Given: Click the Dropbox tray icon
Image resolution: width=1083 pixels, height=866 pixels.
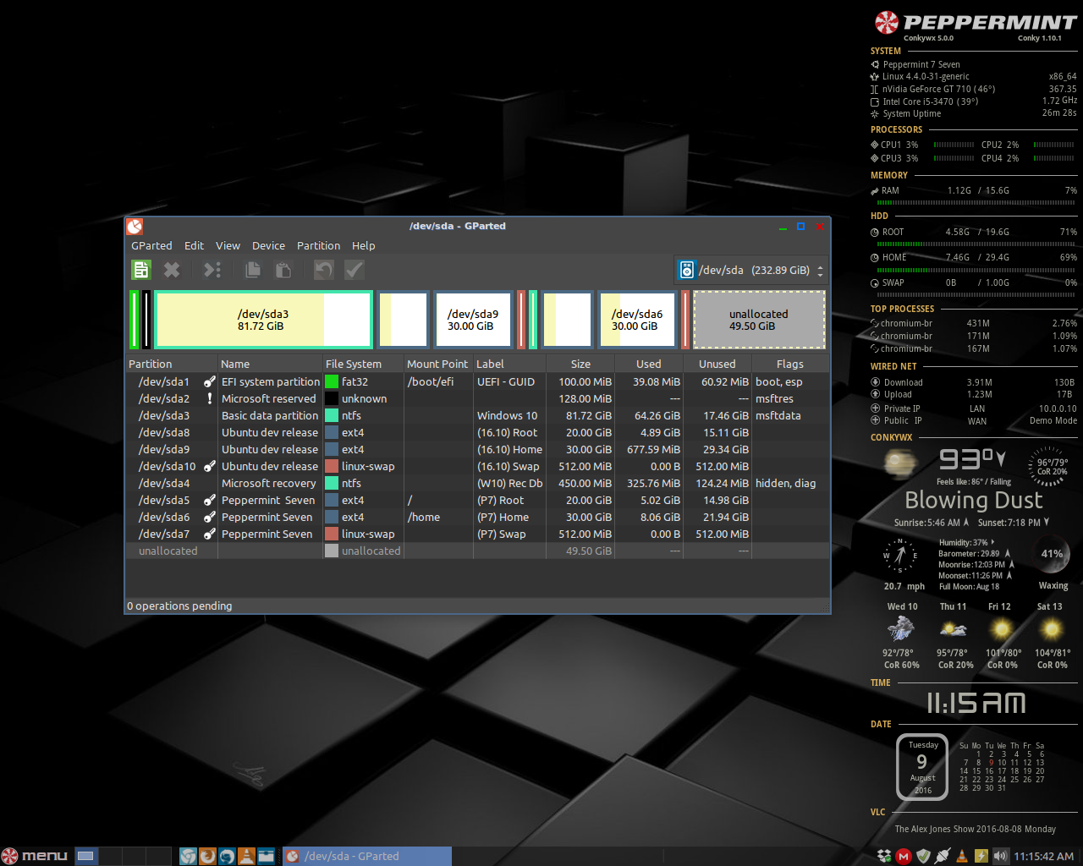Looking at the screenshot, I should [x=884, y=856].
